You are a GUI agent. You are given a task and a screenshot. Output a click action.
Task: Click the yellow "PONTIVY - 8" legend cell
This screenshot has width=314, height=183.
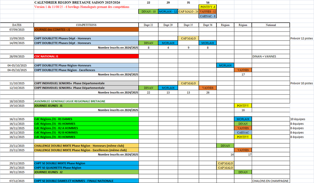tap(208, 7)
